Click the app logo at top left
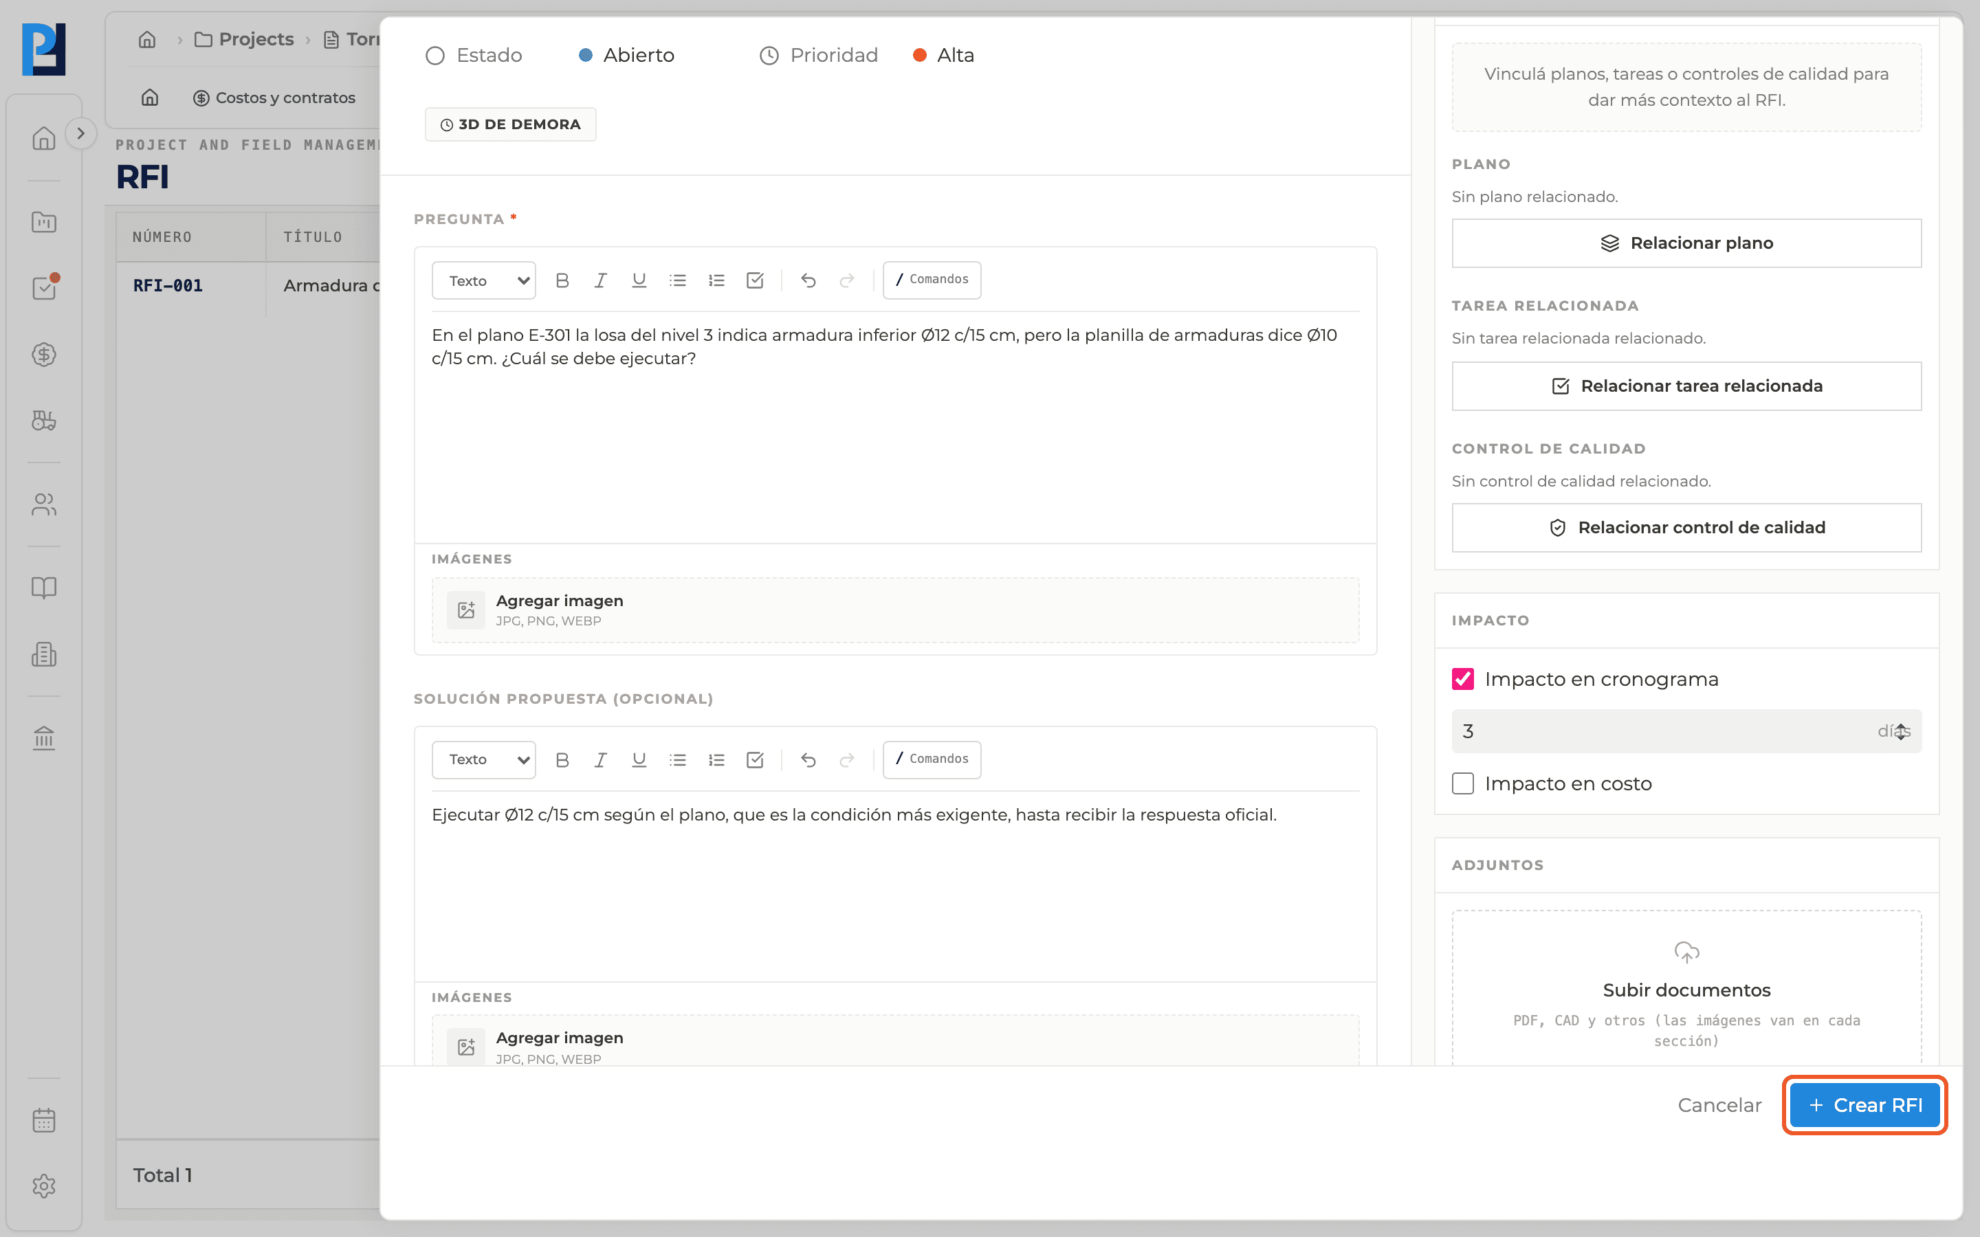This screenshot has height=1237, width=1980. (x=44, y=49)
